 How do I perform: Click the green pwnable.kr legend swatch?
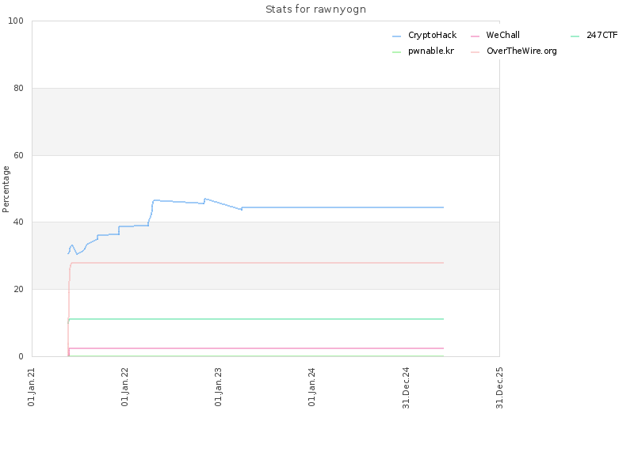[x=397, y=52]
